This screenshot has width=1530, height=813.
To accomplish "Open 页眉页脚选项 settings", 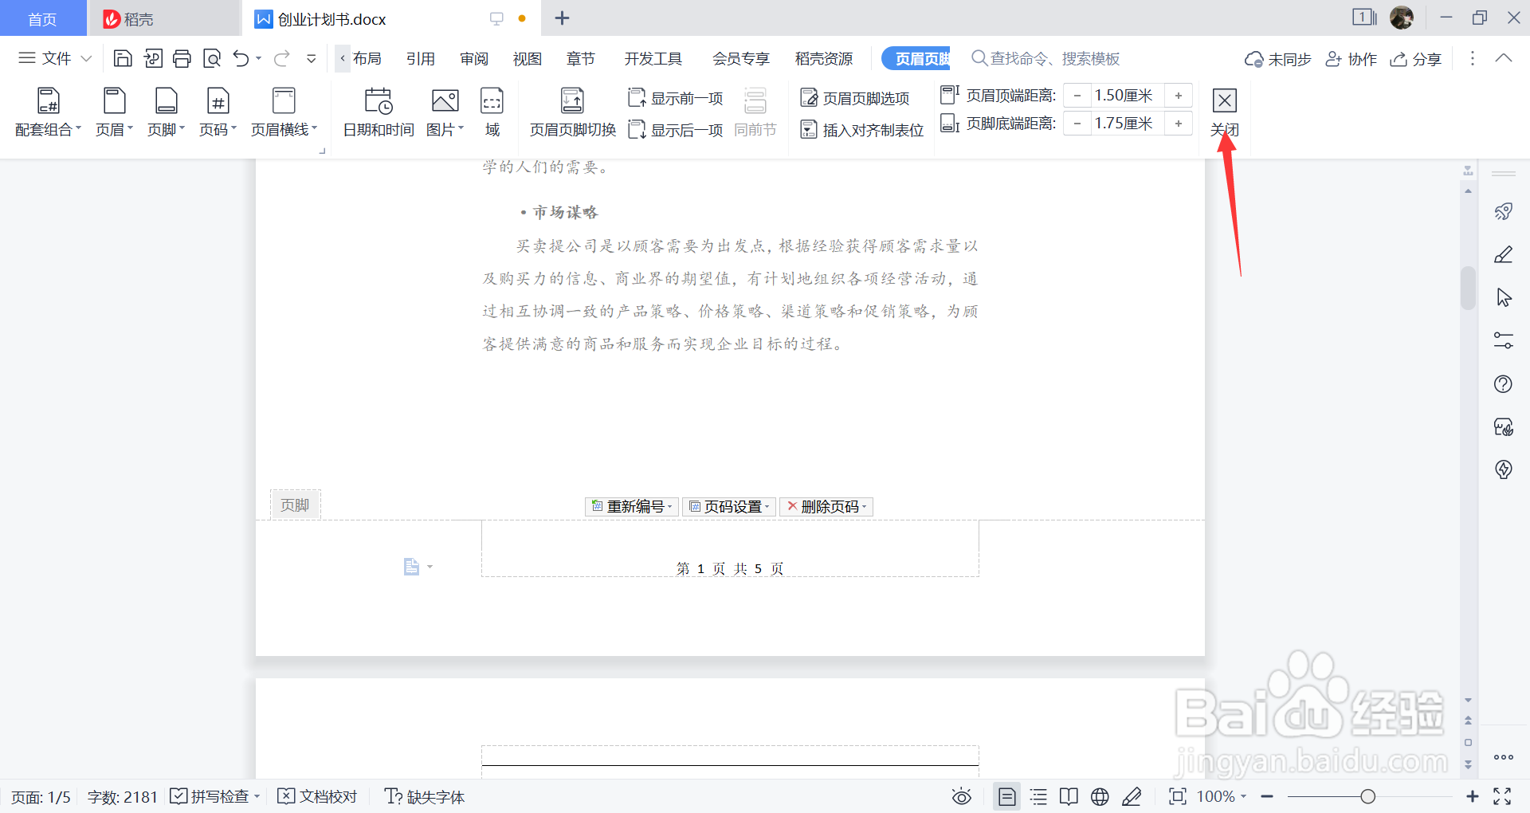I will (x=858, y=97).
